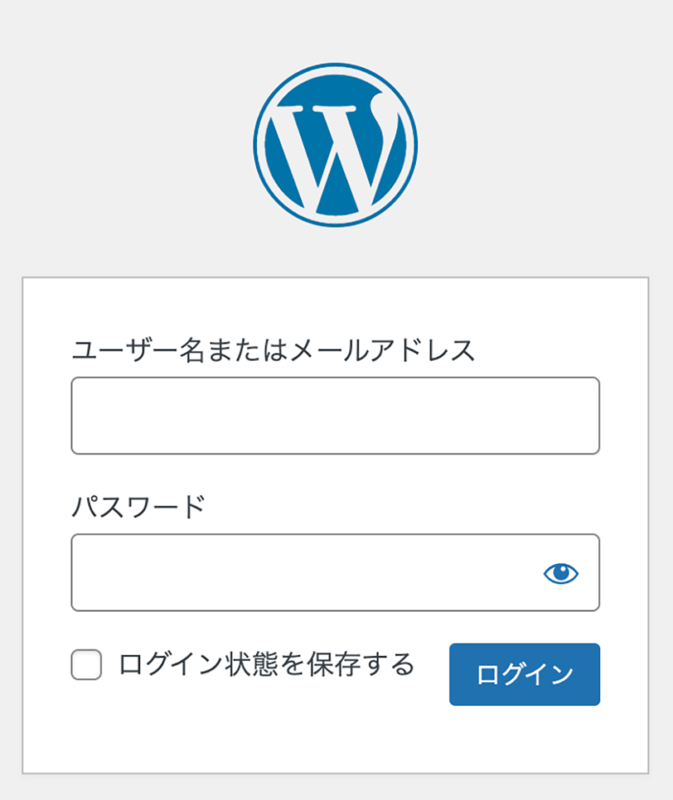Click the ログイン状態を保存する label text
The width and height of the screenshot is (673, 800).
pyautogui.click(x=266, y=665)
